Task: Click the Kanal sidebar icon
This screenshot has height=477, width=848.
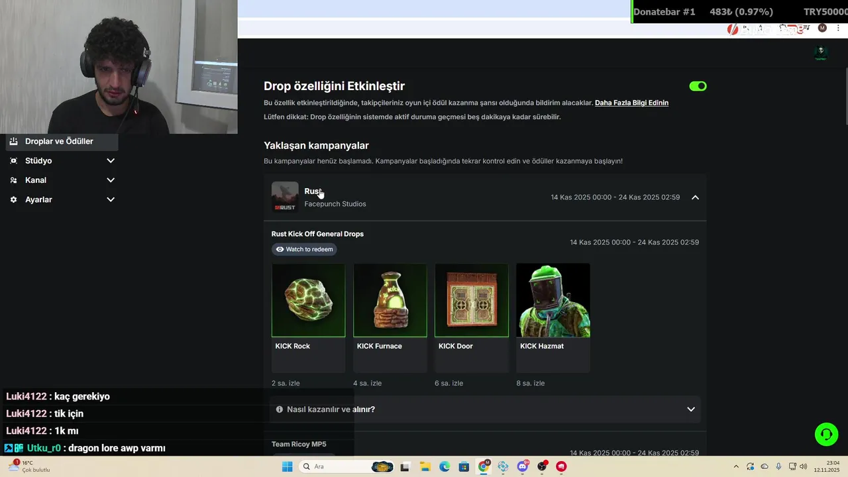Action: coord(13,180)
